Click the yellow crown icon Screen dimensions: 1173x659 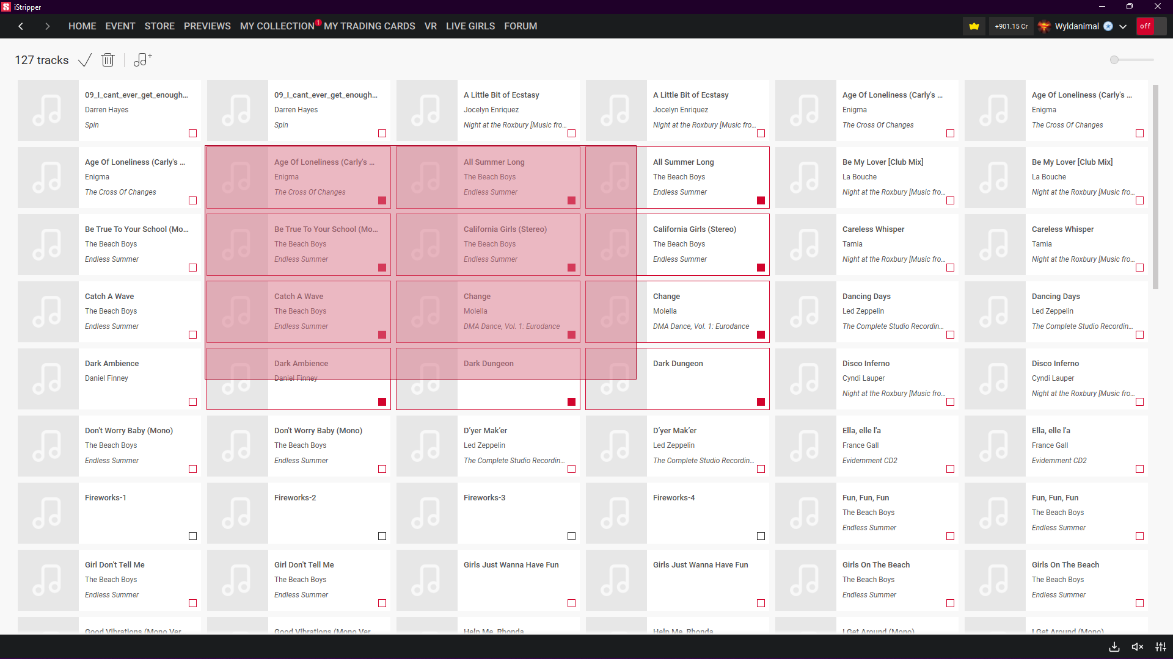click(974, 26)
